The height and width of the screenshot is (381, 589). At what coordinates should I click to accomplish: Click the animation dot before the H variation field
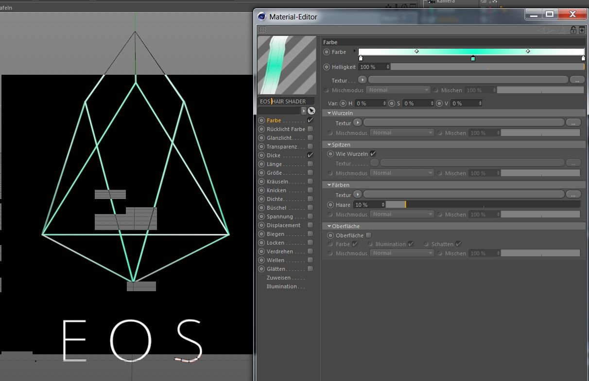[343, 103]
